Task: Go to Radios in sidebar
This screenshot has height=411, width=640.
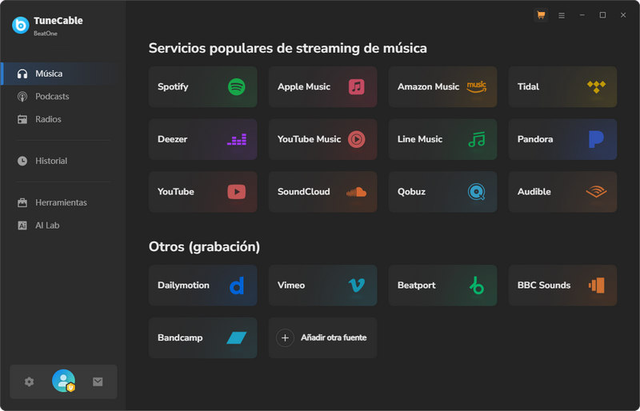Action: pos(48,119)
